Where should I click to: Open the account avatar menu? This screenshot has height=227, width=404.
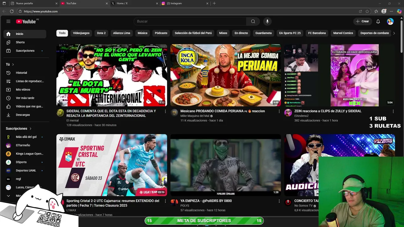click(x=390, y=21)
